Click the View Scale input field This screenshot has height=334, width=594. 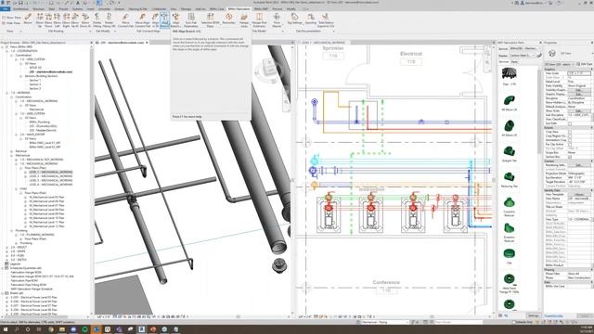(578, 73)
